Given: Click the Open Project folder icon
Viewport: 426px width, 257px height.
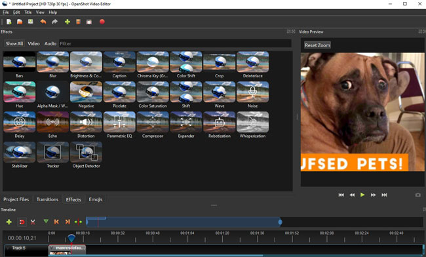Looking at the screenshot, I should point(20,22).
